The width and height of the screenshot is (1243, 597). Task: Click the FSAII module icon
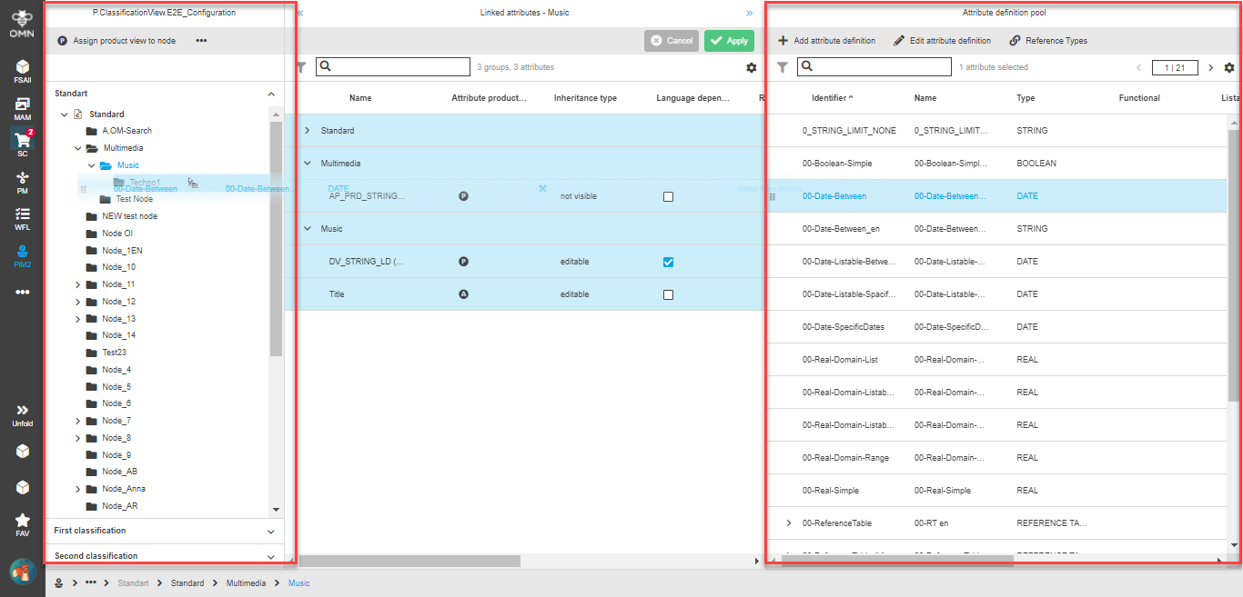coord(21,68)
